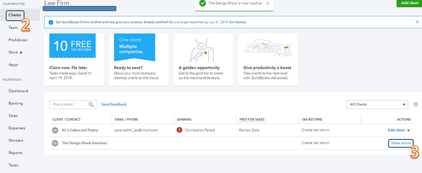Screen dimensions: 422x173
Task: Close the 'Design Block is now inactive' notification
Action: 268,4
